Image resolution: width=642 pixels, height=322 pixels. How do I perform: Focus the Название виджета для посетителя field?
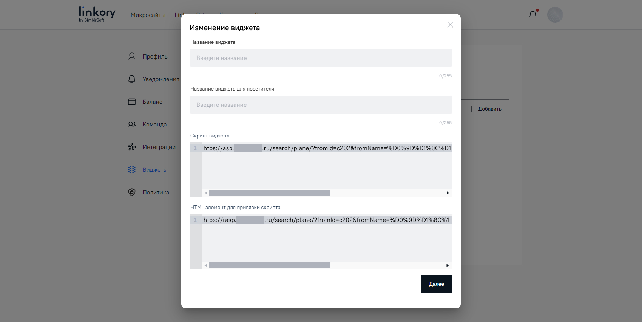321,105
